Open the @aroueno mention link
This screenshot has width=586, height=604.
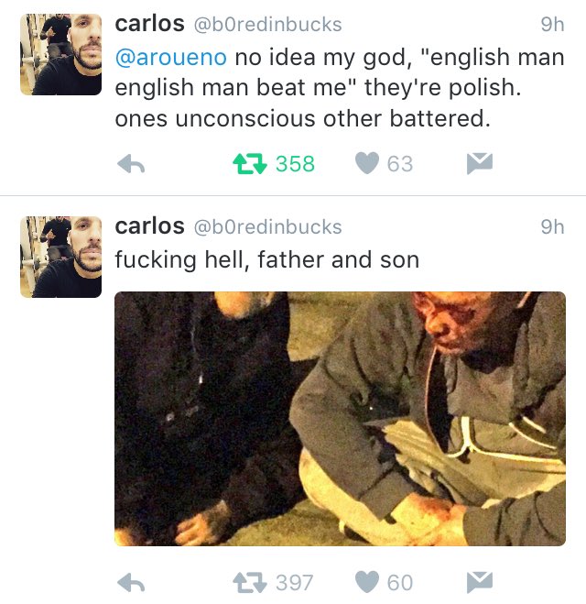[x=170, y=58]
